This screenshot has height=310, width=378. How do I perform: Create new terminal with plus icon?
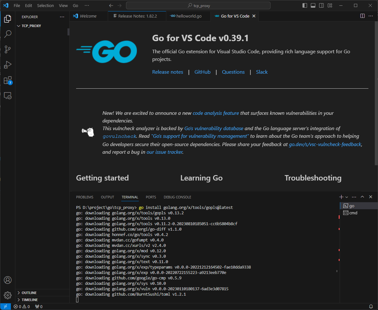(341, 197)
